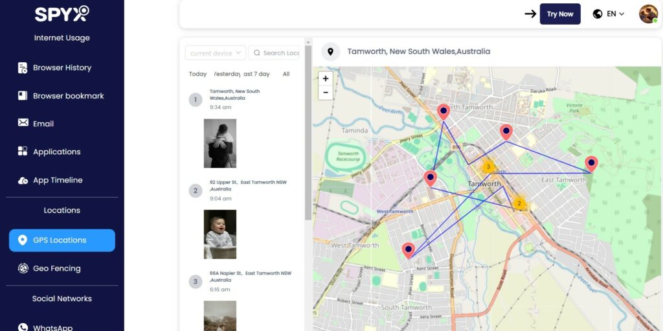Open the baby photo thumbnail
Image resolution: width=663 pixels, height=331 pixels.
219,234
